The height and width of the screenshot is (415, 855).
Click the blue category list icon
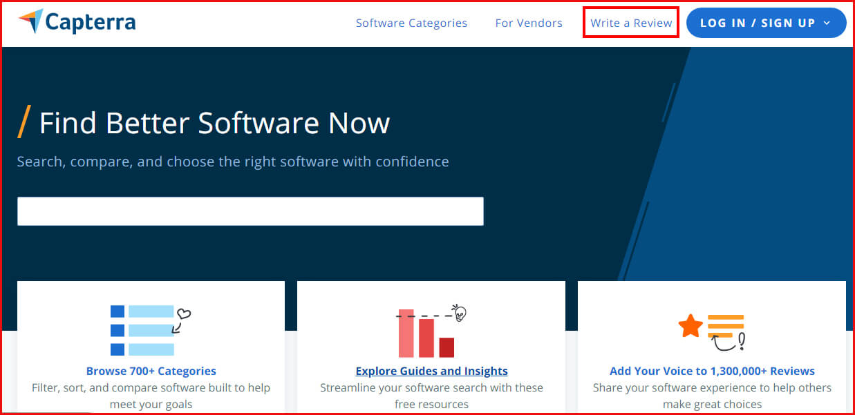[x=142, y=330]
